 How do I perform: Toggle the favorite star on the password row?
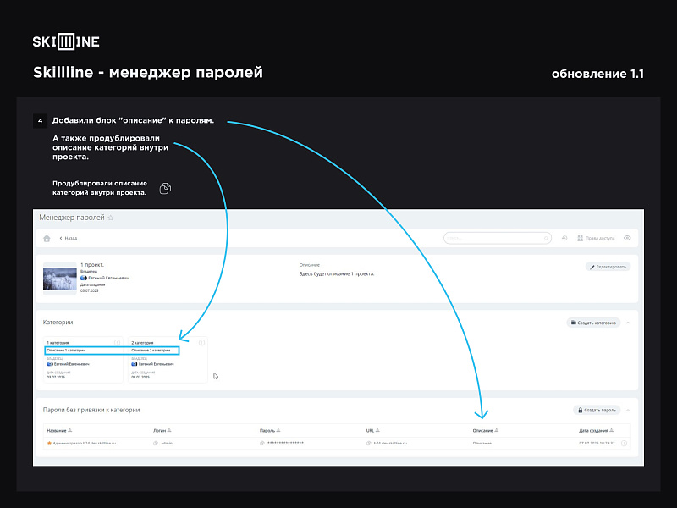point(47,442)
